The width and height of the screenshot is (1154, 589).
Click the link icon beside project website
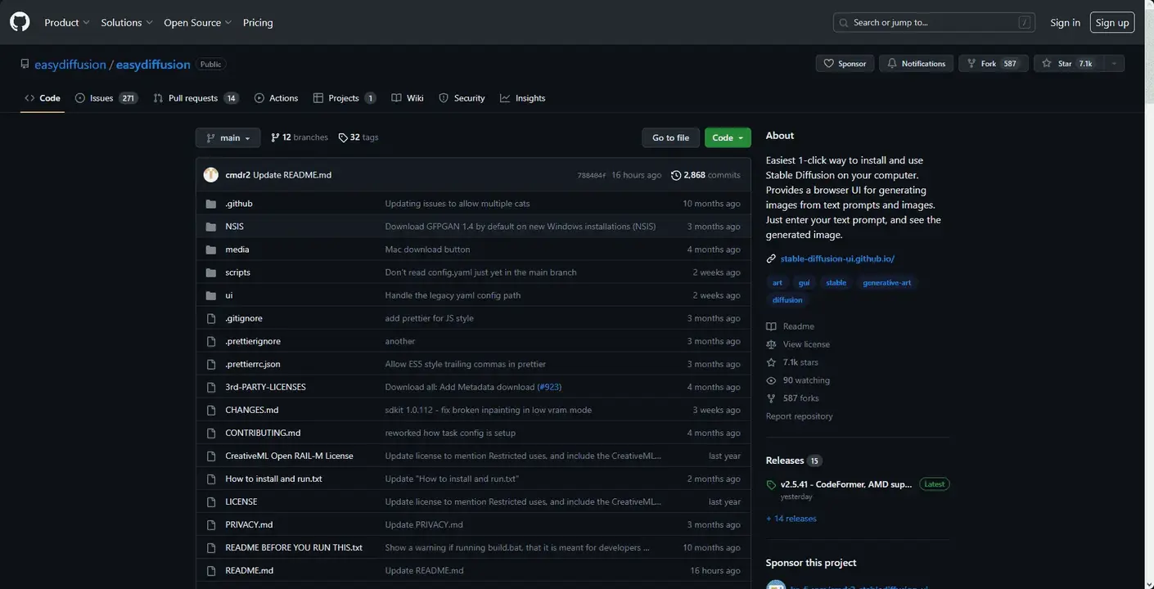[x=771, y=259]
